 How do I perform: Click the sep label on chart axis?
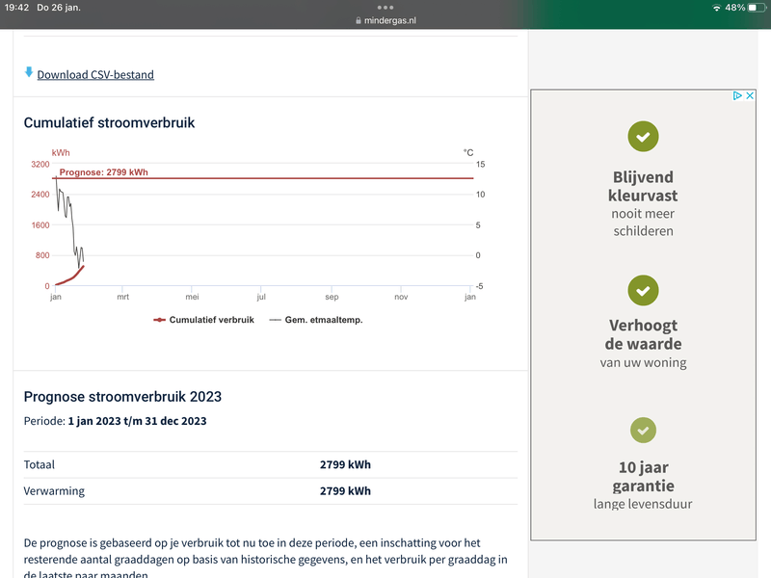click(x=332, y=297)
